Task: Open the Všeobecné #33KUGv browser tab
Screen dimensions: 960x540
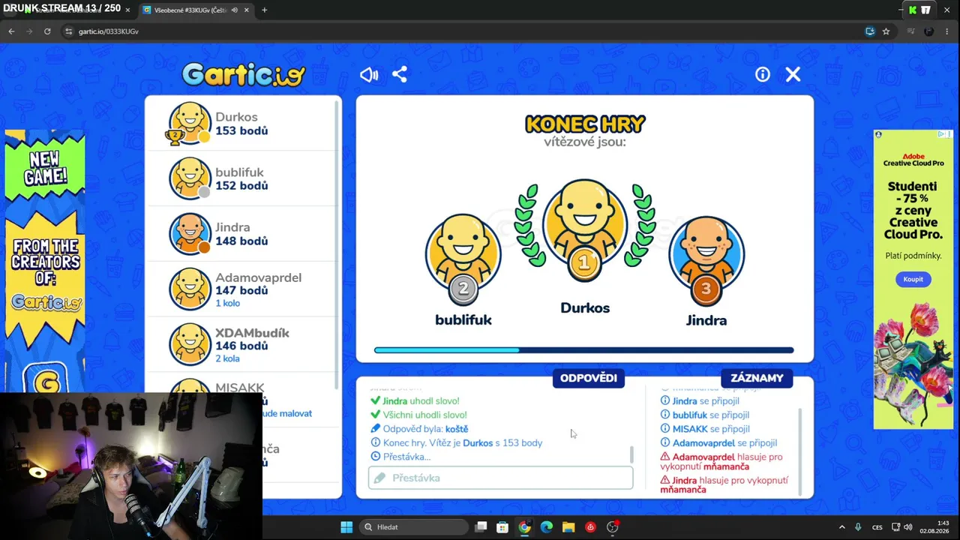Action: 196,10
